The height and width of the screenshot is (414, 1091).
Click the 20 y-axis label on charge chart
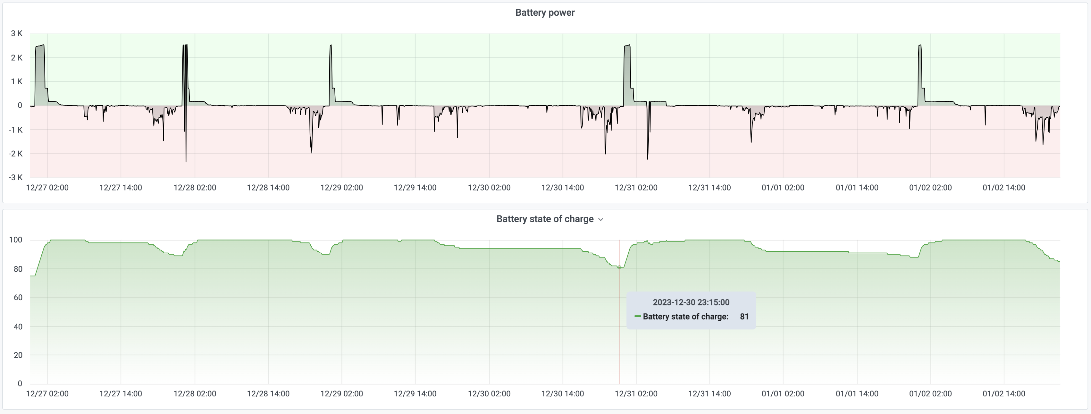18,355
